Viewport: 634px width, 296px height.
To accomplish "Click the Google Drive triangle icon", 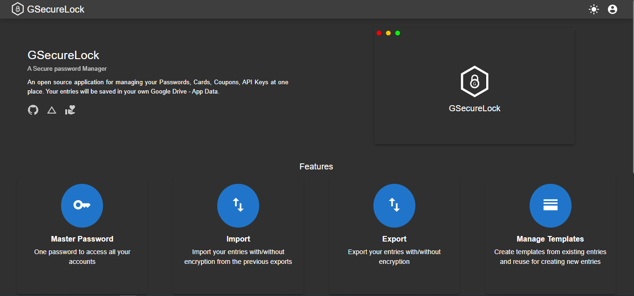I will pos(52,110).
